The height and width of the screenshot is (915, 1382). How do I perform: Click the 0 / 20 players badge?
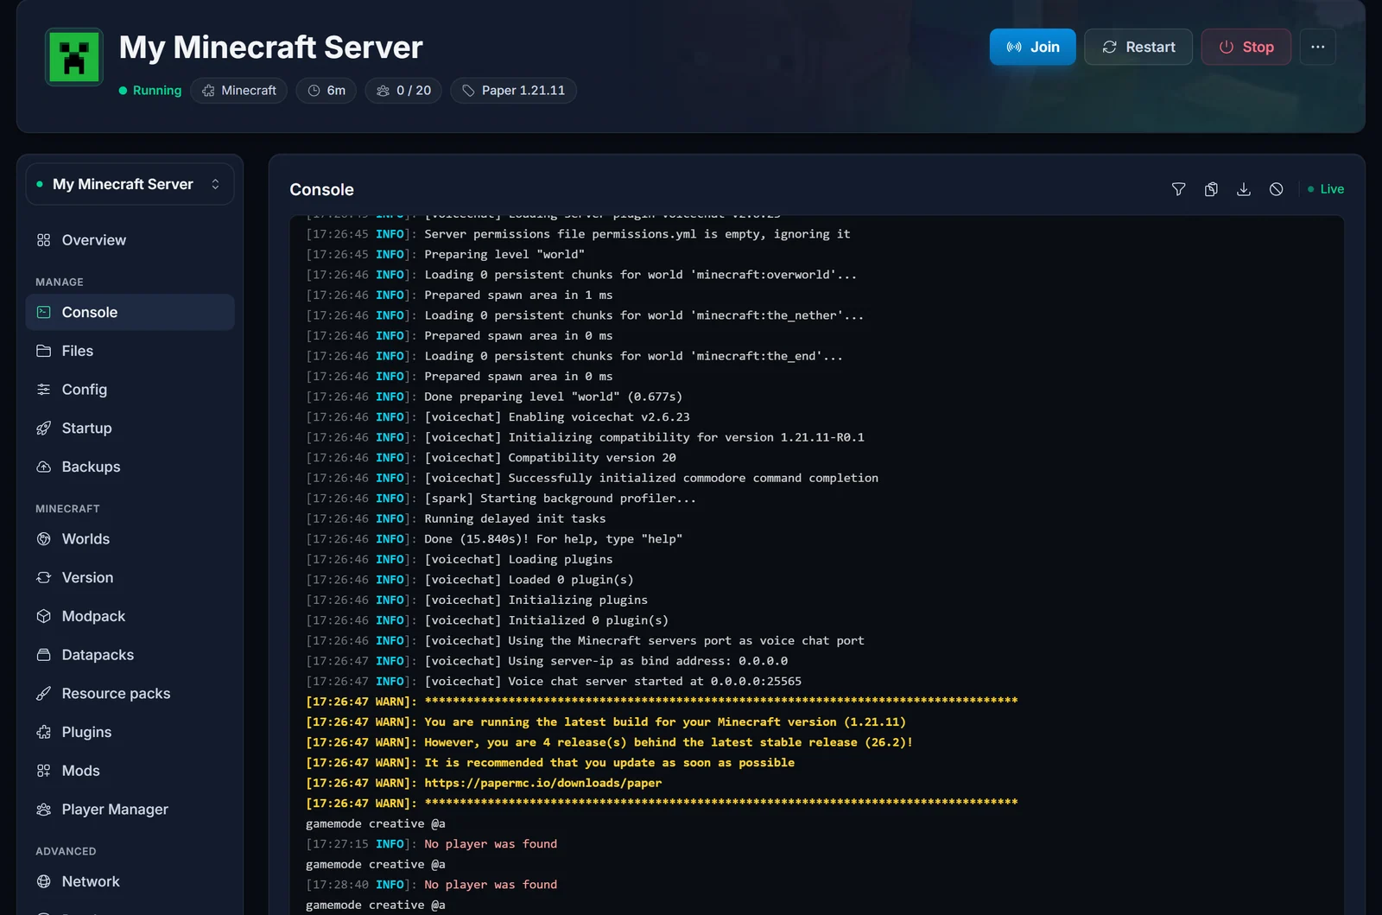403,91
